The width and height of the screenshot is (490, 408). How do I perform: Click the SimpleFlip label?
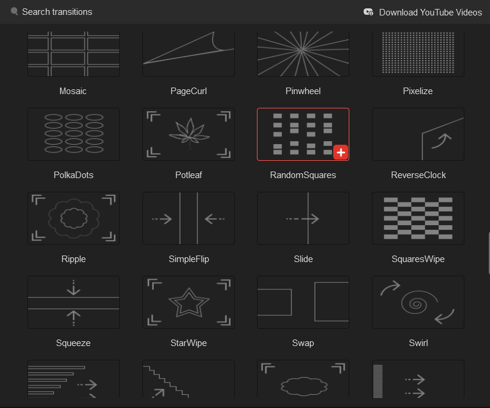tap(189, 259)
